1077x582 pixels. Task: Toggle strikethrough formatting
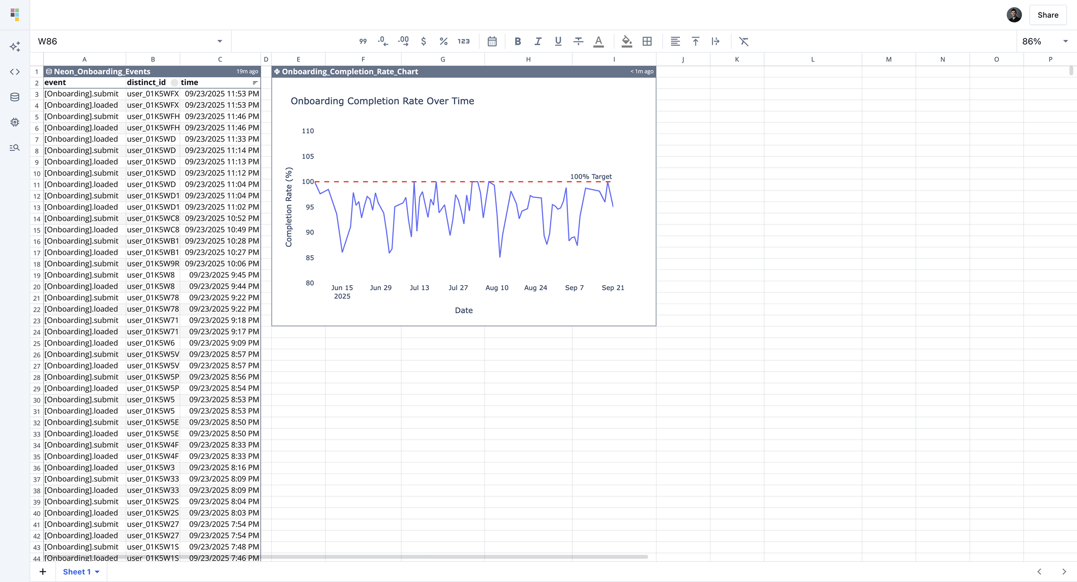pyautogui.click(x=578, y=41)
